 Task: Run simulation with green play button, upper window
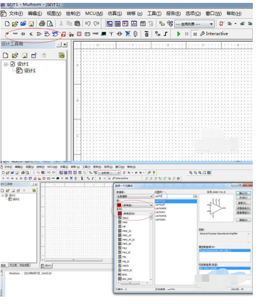tap(179, 34)
